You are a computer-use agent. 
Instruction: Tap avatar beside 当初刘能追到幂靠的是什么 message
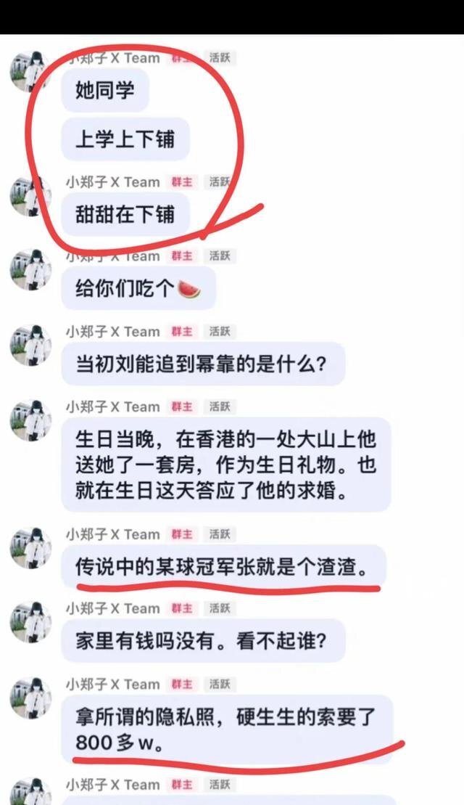(30, 345)
